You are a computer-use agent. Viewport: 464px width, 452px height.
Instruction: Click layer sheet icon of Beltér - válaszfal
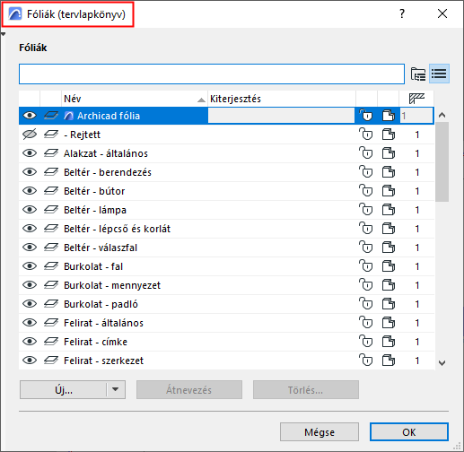51,248
